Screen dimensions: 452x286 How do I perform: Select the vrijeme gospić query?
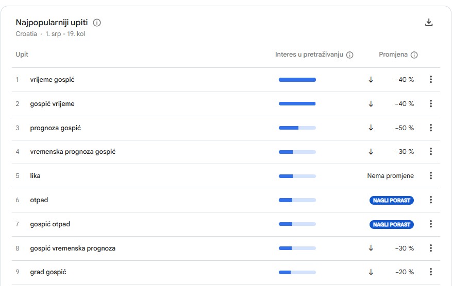[52, 80]
